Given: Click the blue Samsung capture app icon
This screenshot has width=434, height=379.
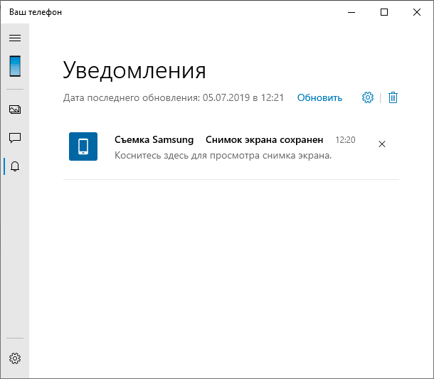Looking at the screenshot, I should 83,146.
